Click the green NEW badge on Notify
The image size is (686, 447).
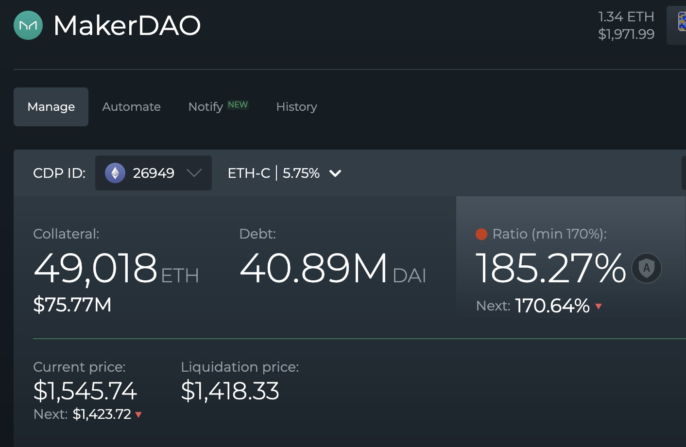click(x=238, y=105)
